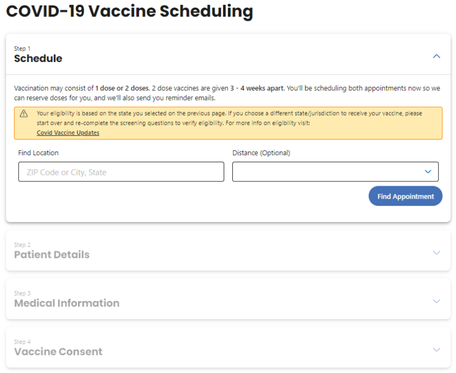Expand the Patient Details chevron
This screenshot has height=373, width=456.
point(436,252)
